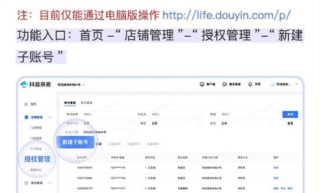This screenshot has height=193, width=319.
Task: Click the 绑定方式 column header
Action: tap(242, 158)
